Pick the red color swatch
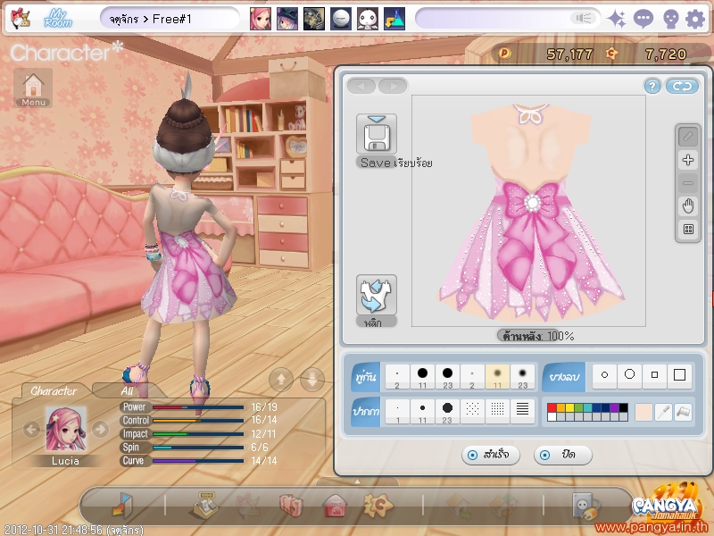 point(552,407)
